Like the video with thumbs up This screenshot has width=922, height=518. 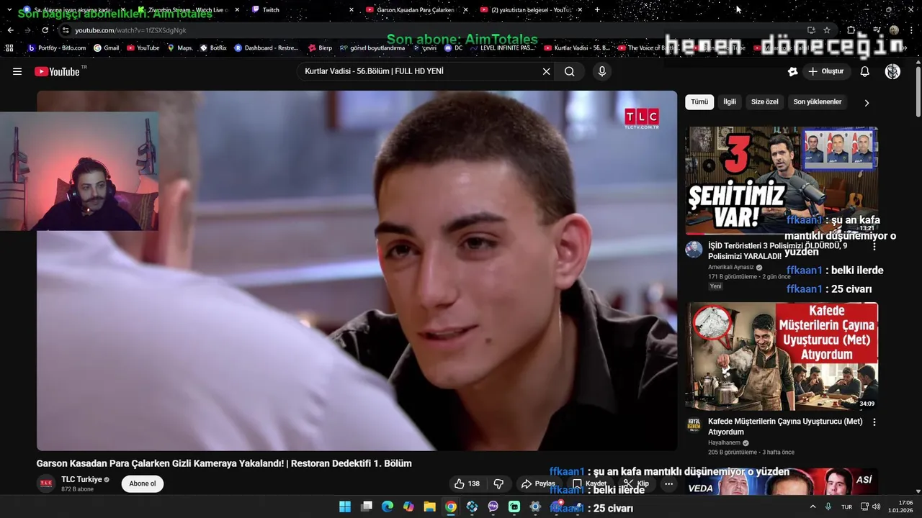tap(467, 483)
